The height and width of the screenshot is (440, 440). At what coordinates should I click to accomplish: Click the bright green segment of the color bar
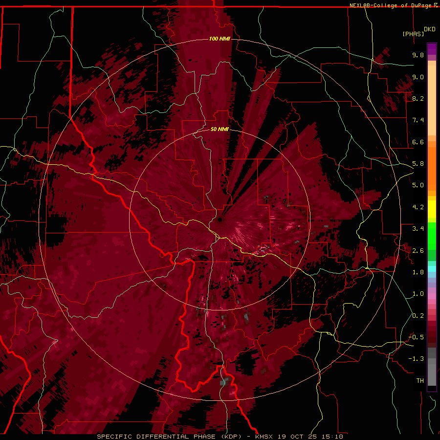click(x=432, y=237)
